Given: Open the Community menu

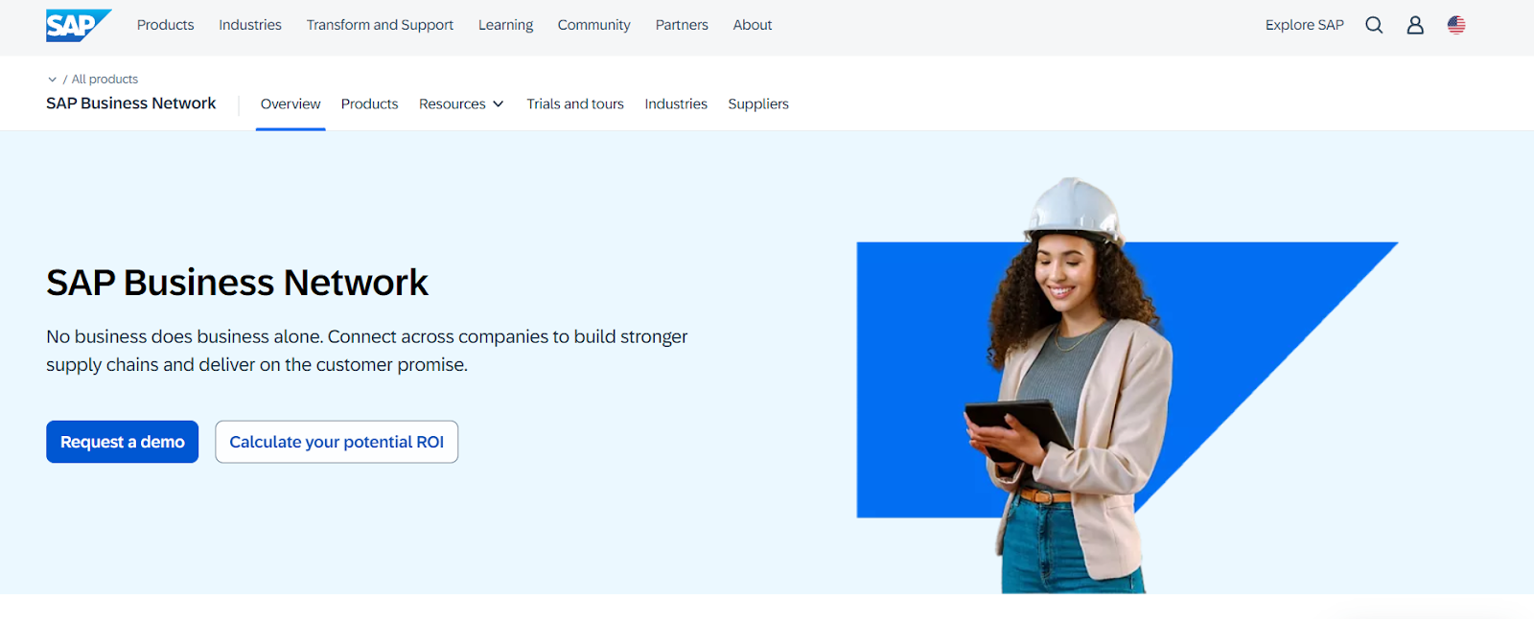Looking at the screenshot, I should point(593,25).
